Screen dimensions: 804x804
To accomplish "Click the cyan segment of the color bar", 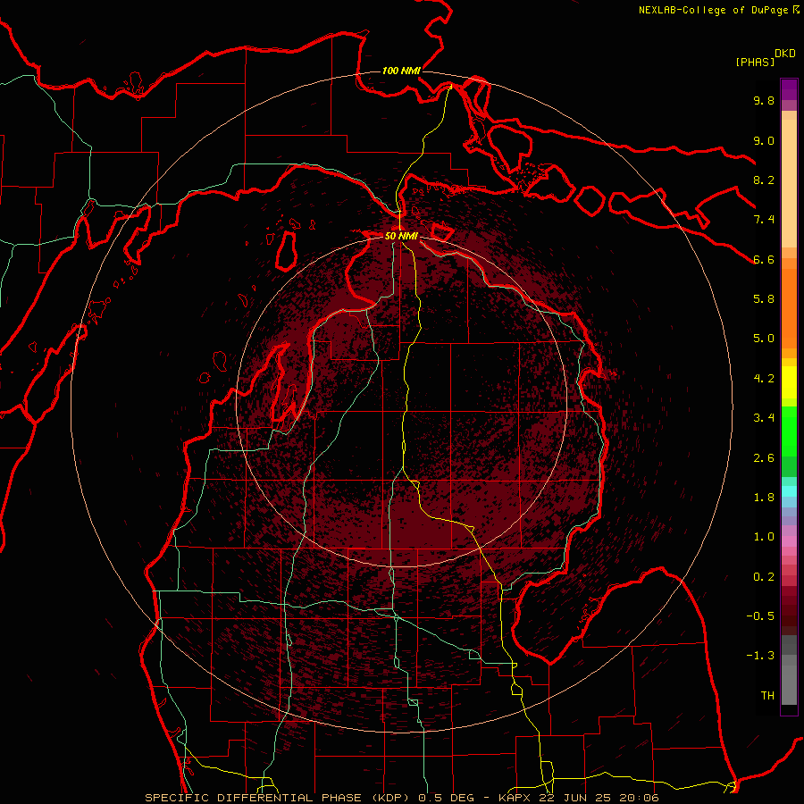I will [789, 491].
